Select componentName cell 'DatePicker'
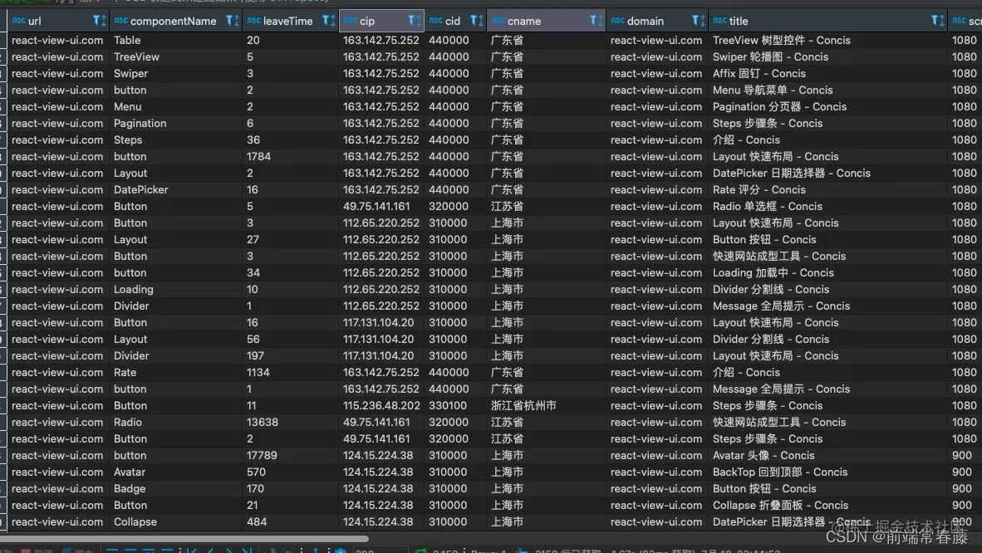Image resolution: width=982 pixels, height=553 pixels. click(x=176, y=190)
